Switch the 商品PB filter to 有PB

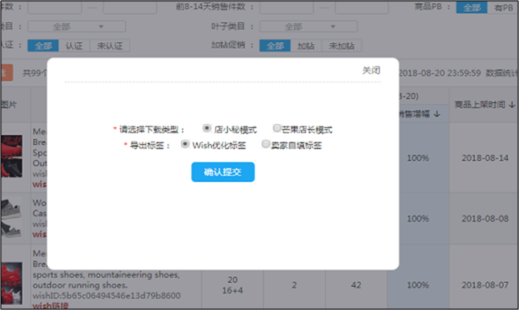pos(503,7)
